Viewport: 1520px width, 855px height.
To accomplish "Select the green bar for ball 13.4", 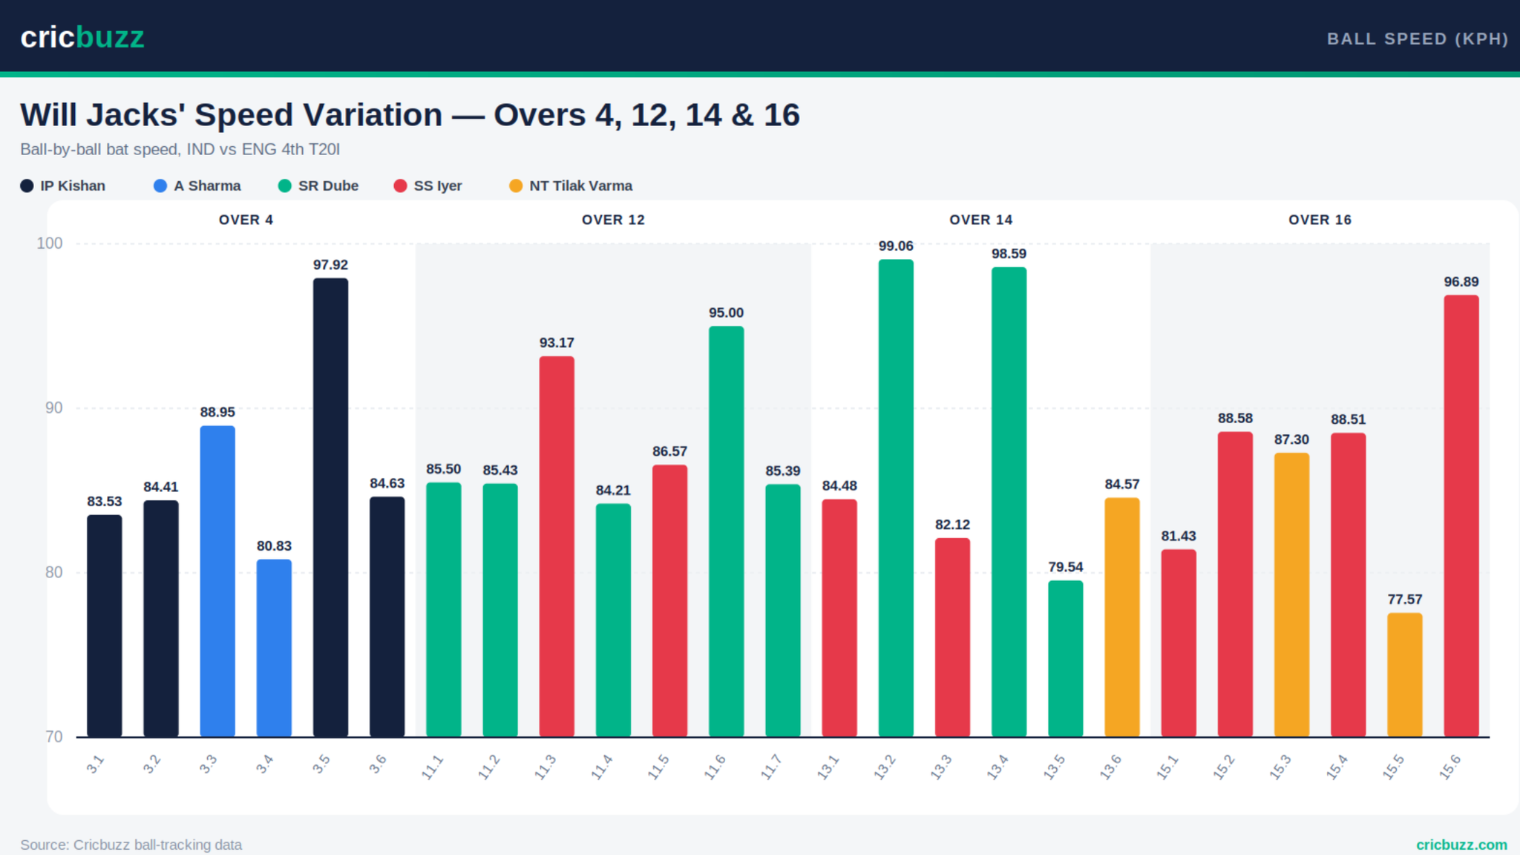I will 1009,502.
